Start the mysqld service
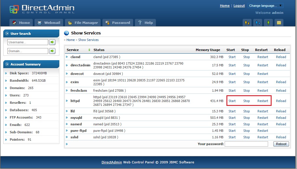 [232, 118]
